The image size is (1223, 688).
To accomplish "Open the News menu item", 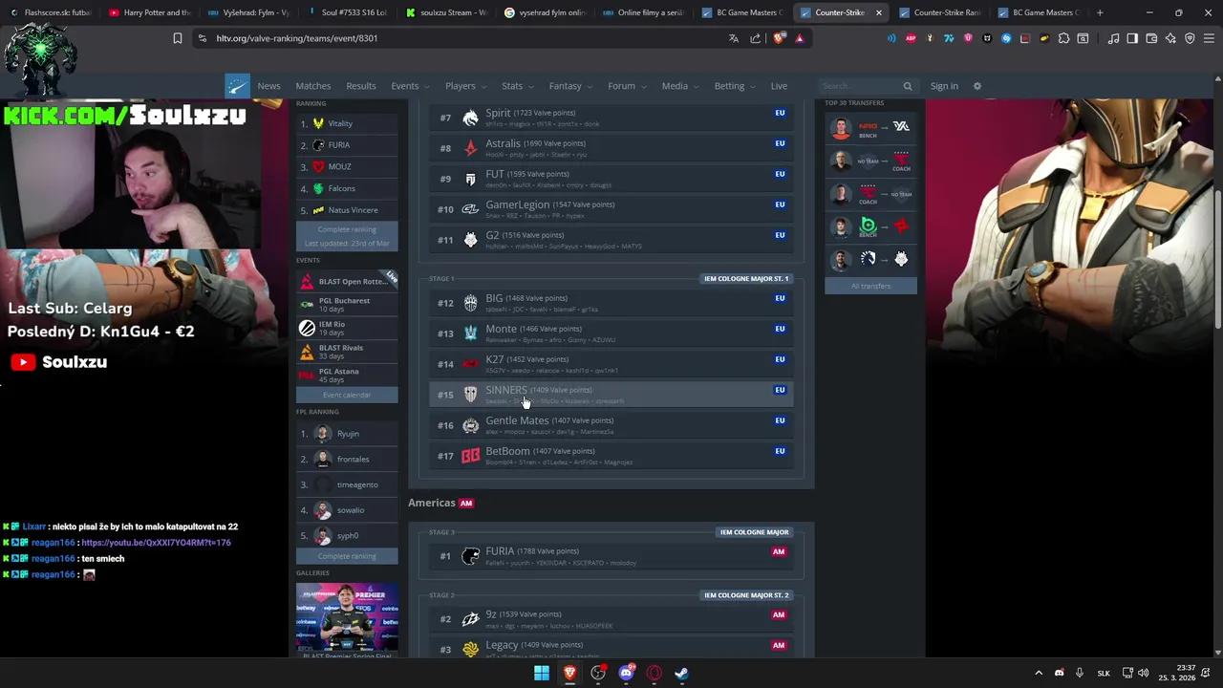I will 268,86.
